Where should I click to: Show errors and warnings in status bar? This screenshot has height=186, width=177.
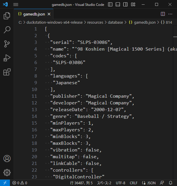coord(20,183)
